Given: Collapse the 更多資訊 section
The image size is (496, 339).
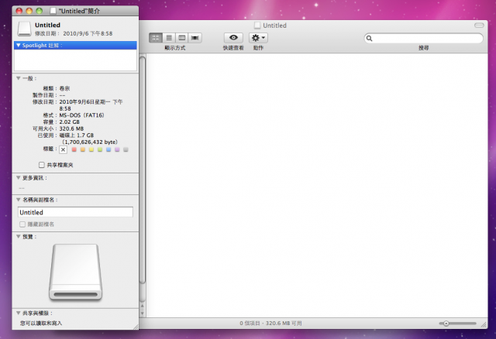Looking at the screenshot, I should pyautogui.click(x=19, y=178).
